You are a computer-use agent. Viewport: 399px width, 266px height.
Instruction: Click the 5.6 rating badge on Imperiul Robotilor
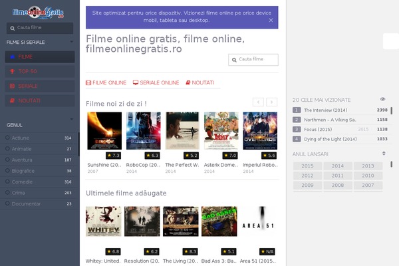(x=269, y=156)
